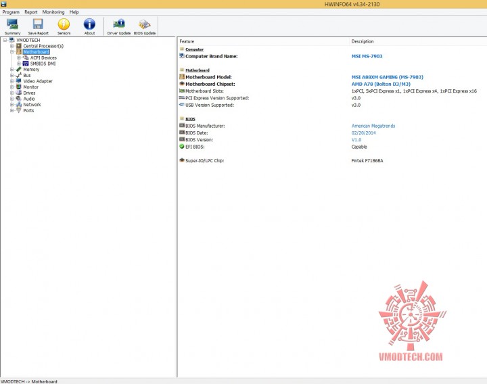The width and height of the screenshot is (487, 384).
Task: Click the BIOS Version V1.0 value
Action: (x=356, y=140)
